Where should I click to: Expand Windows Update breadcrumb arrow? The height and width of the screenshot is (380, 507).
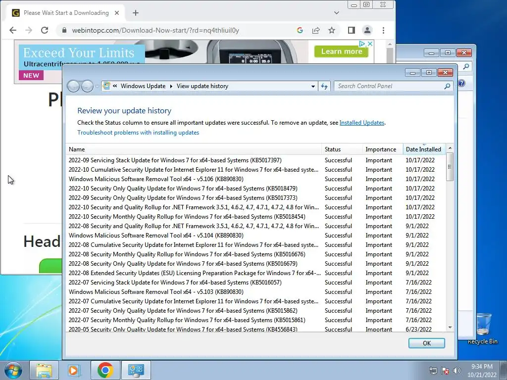tap(171, 86)
